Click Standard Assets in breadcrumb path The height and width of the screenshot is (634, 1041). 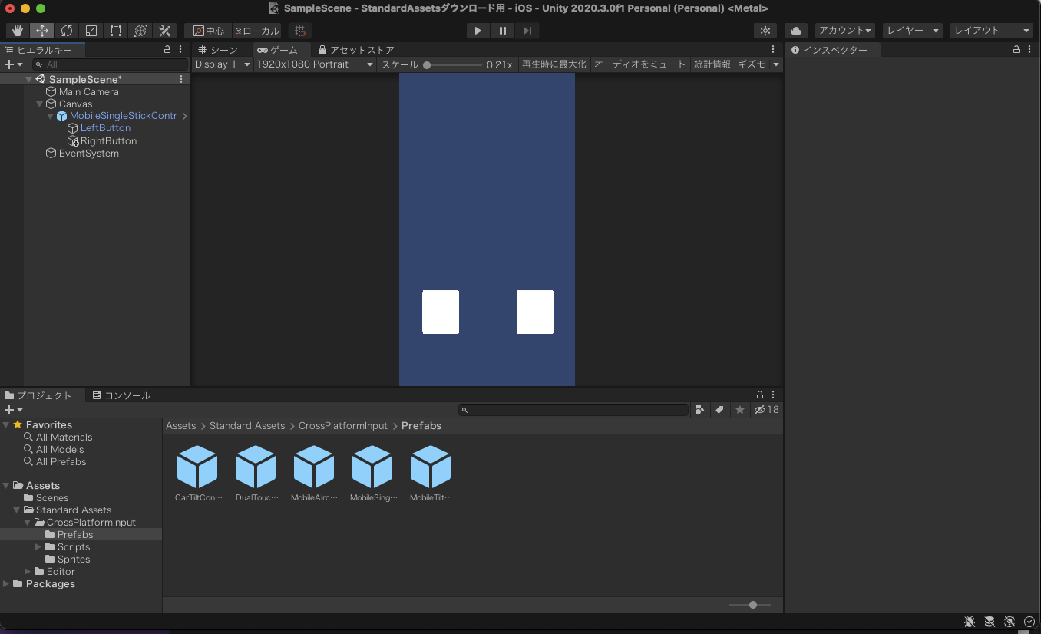pyautogui.click(x=247, y=426)
